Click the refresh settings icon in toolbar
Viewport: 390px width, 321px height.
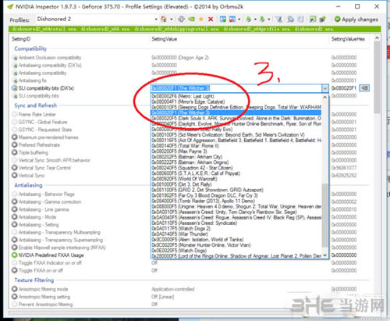point(181,19)
